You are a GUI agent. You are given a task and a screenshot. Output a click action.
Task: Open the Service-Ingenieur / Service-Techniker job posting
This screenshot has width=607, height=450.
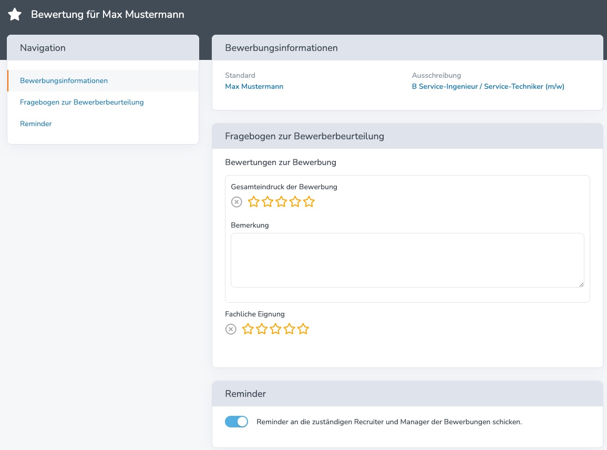point(488,87)
